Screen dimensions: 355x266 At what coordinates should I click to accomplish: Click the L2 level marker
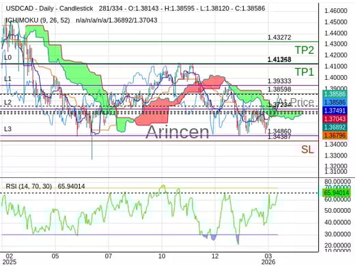click(8, 102)
